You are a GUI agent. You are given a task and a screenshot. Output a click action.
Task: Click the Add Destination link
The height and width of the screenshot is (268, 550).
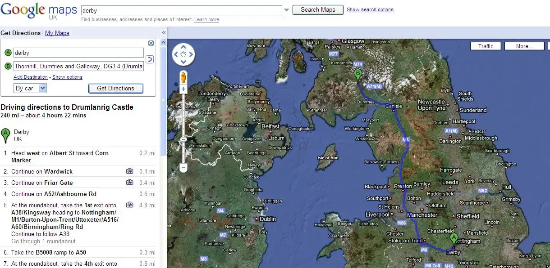(31, 77)
